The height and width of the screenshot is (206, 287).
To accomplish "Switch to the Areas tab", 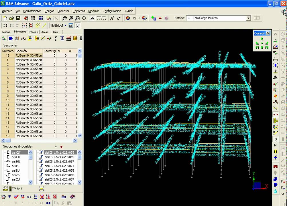I will click(45, 32).
